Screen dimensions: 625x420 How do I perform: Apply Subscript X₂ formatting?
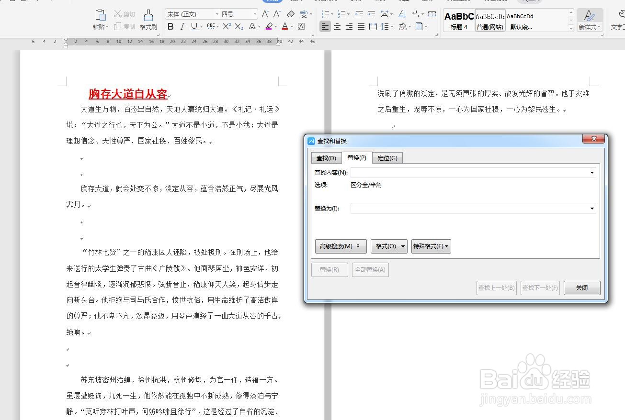239,27
